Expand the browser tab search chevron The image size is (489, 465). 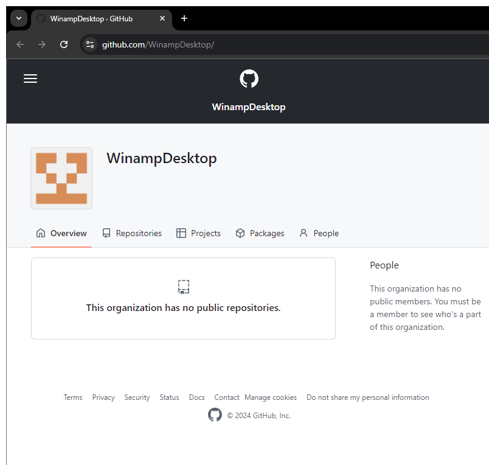coord(18,18)
